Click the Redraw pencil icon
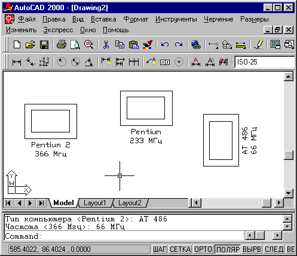This screenshot has width=297, height=256. click(x=258, y=45)
